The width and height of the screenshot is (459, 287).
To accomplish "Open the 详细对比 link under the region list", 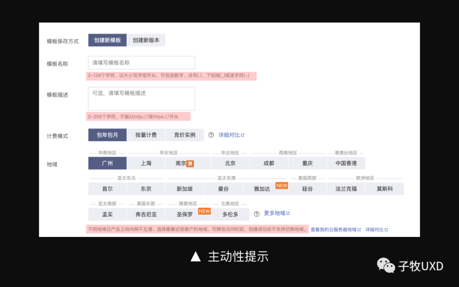I will pyautogui.click(x=377, y=230).
